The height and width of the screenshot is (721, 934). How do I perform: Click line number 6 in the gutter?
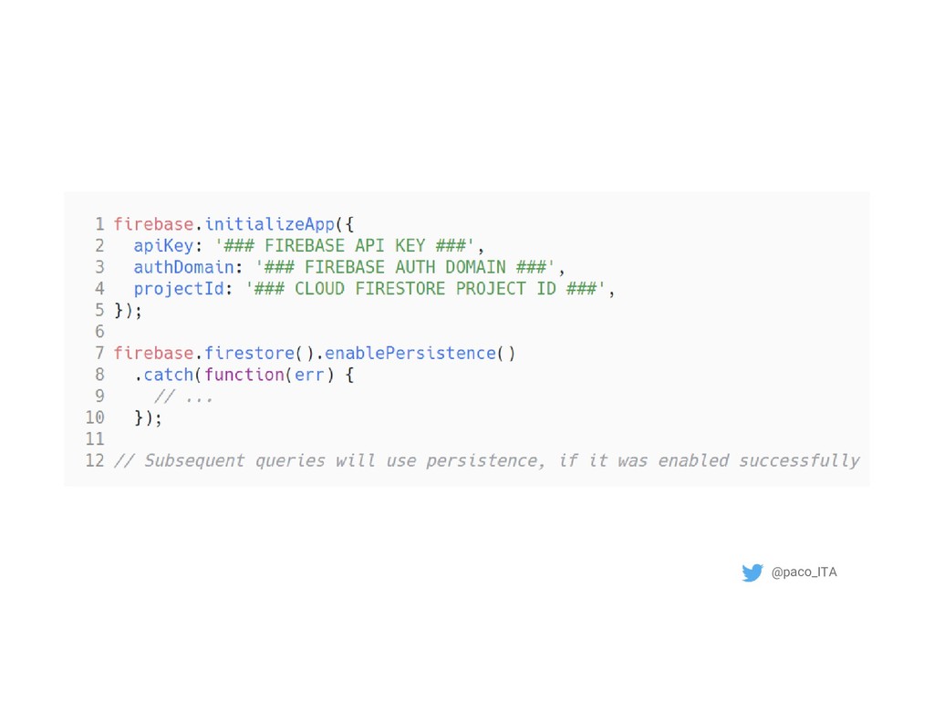coord(99,332)
